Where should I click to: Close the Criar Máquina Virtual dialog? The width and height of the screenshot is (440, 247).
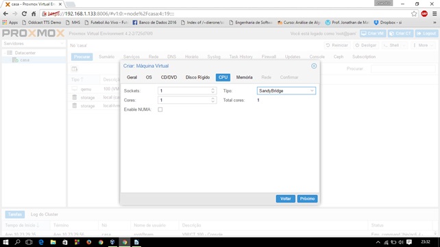[x=314, y=66]
